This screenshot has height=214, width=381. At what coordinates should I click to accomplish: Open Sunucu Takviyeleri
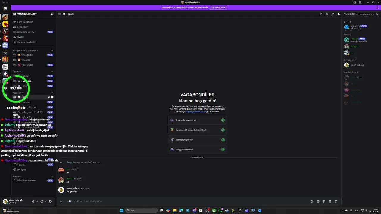pyautogui.click(x=33, y=42)
